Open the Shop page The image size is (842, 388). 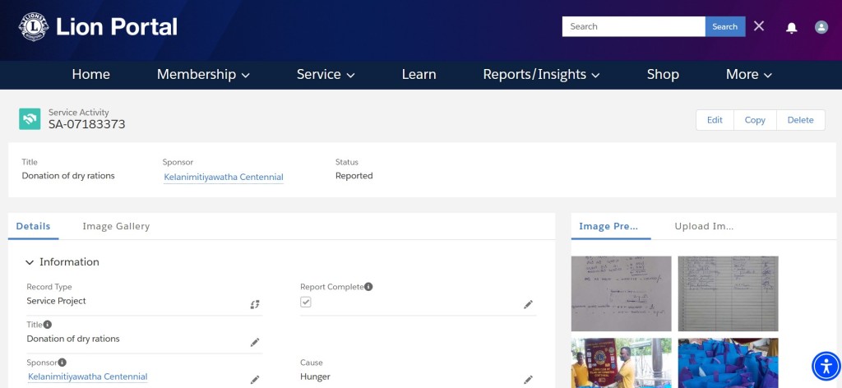coord(663,75)
